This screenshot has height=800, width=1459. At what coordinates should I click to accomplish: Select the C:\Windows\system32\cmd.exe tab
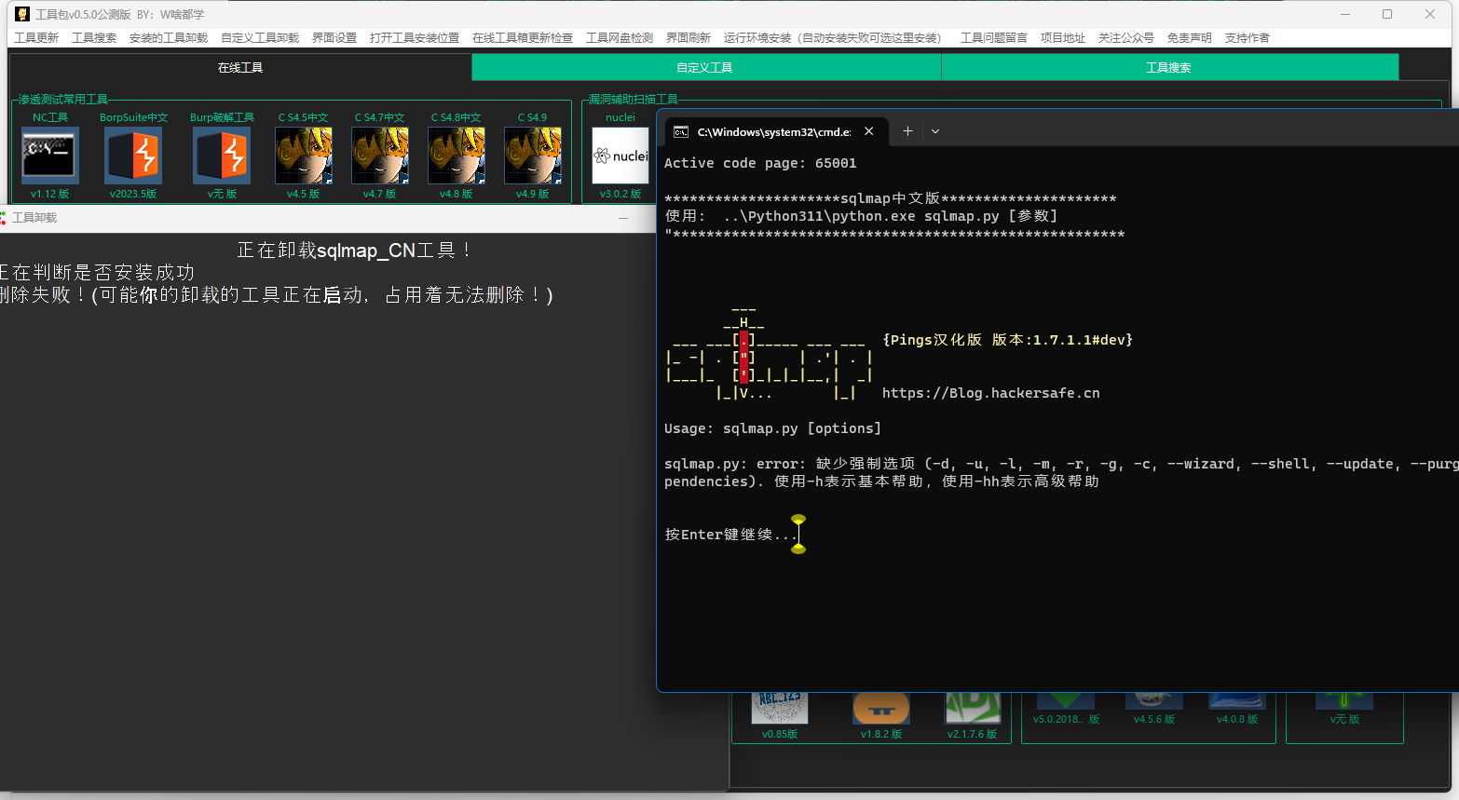(x=775, y=132)
